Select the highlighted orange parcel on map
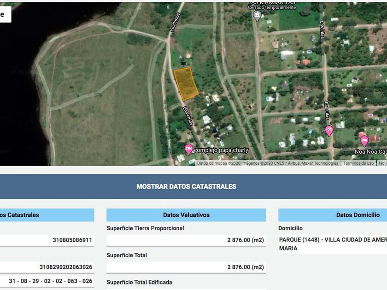Screen dimensions: 387x290 186,84
